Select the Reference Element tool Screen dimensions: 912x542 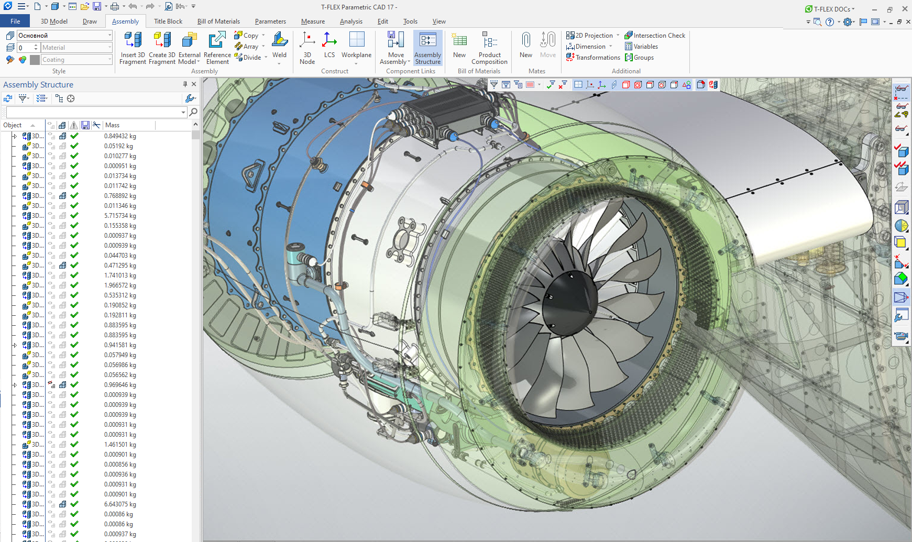pos(217,48)
